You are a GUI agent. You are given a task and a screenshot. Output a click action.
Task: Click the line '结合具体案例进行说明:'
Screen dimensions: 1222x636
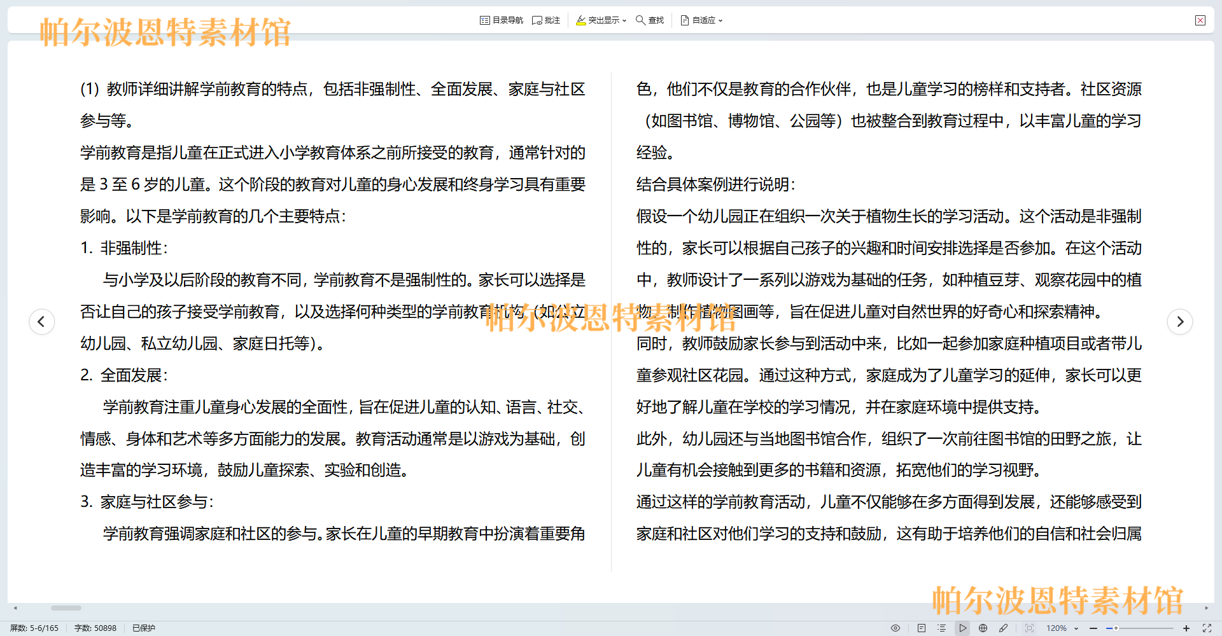[x=716, y=184]
